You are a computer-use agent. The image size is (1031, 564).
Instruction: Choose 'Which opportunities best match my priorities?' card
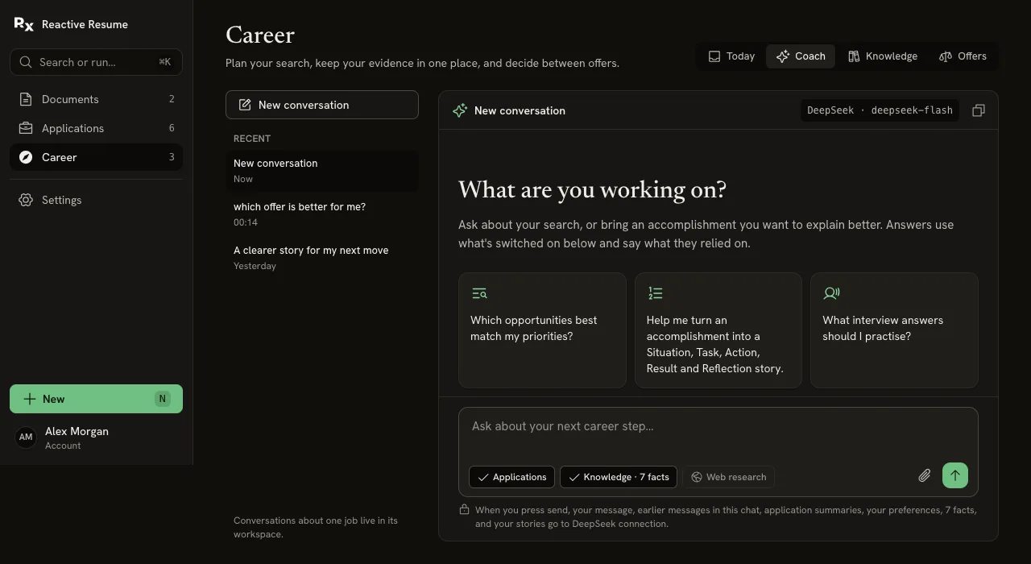click(x=542, y=330)
